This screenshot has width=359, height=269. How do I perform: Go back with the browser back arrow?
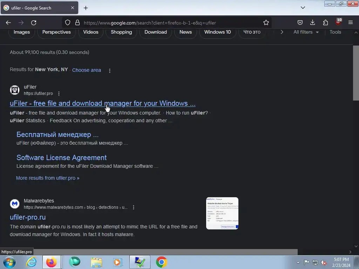tap(8, 23)
